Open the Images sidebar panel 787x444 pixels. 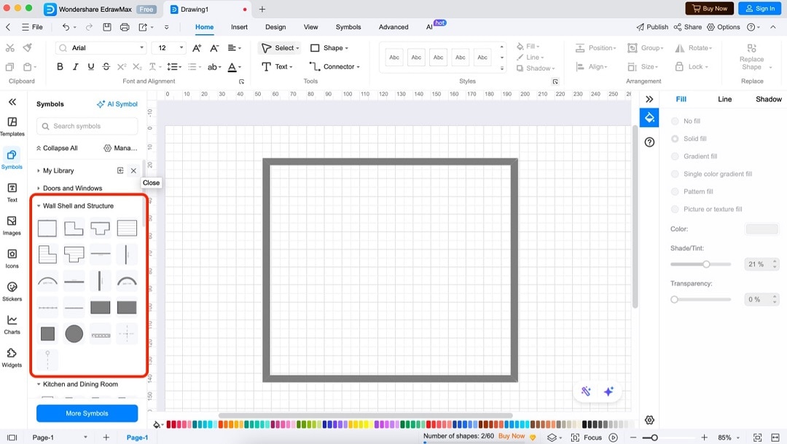tap(12, 226)
